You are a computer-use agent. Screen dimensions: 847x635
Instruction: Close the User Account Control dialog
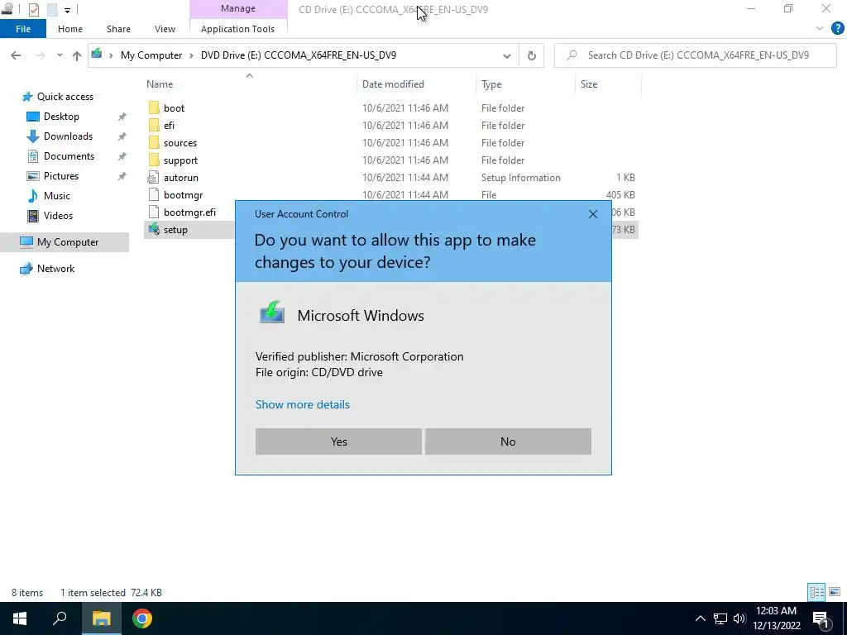click(592, 214)
